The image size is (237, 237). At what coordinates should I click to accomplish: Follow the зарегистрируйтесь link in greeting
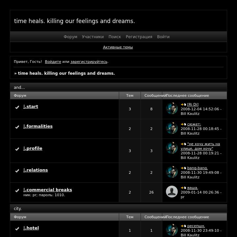[x=89, y=62]
